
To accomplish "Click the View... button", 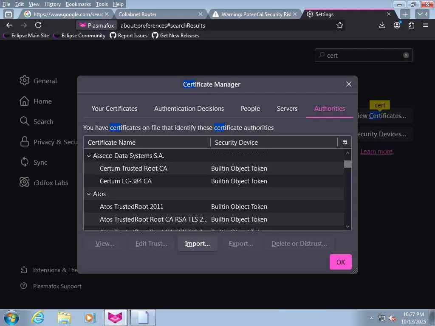I will tap(105, 243).
